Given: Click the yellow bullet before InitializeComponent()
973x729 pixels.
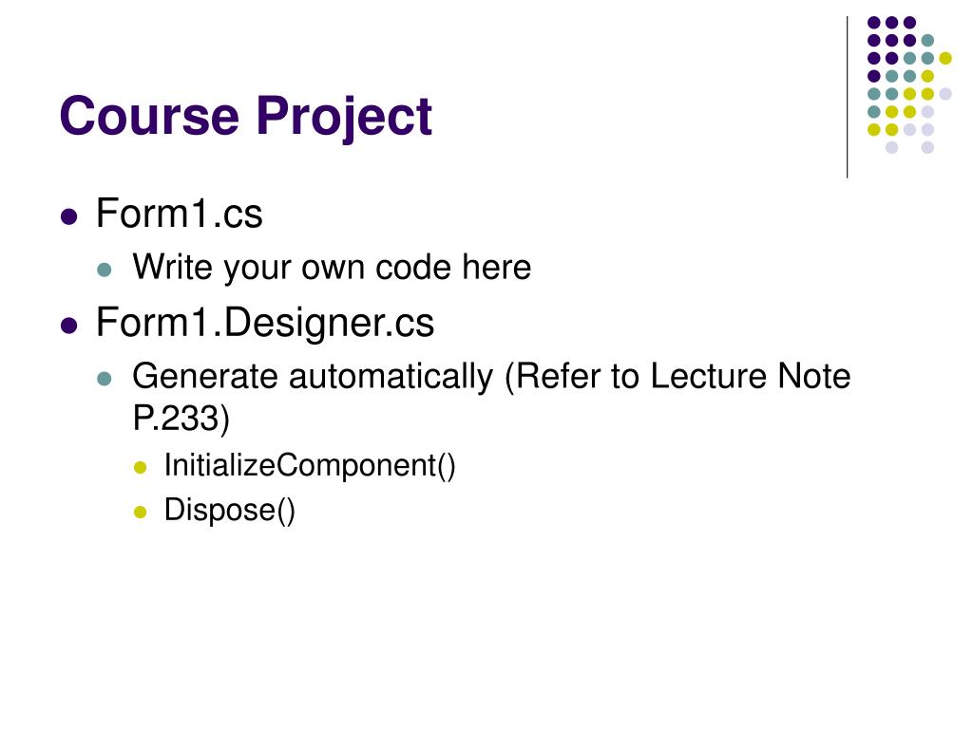Looking at the screenshot, I should click(x=141, y=467).
